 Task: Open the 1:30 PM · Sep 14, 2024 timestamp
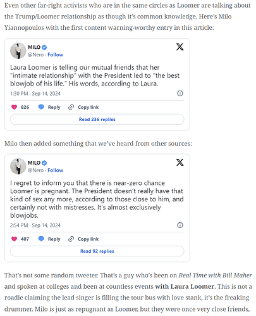35,94
